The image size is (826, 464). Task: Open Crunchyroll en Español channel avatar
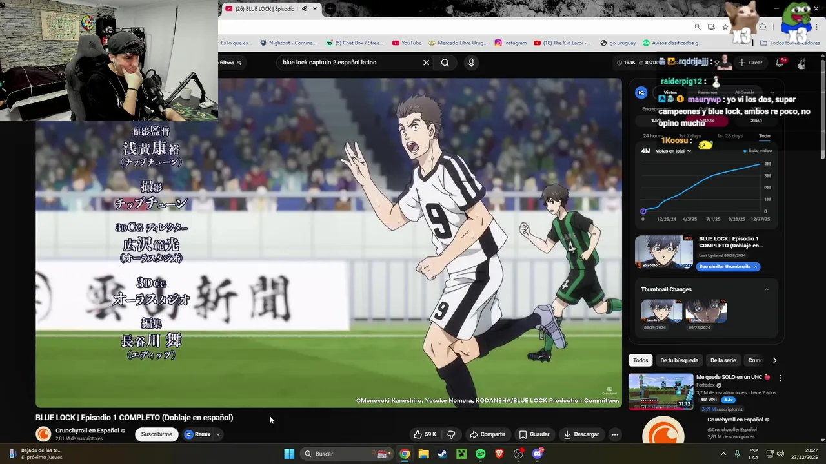(43, 434)
